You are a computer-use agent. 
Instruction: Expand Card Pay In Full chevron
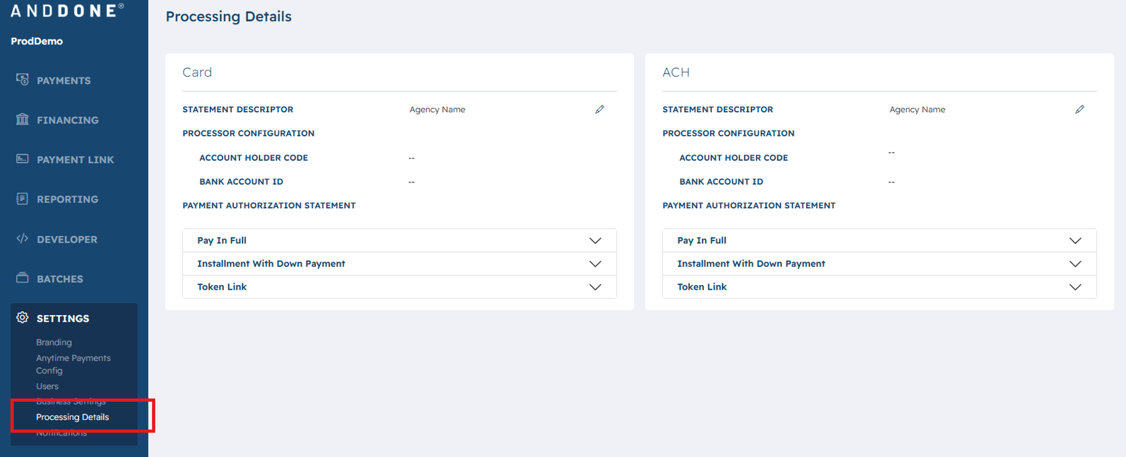[x=595, y=241]
